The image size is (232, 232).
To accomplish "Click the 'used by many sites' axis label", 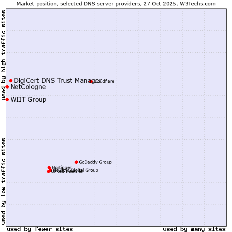I will click(x=194, y=229).
